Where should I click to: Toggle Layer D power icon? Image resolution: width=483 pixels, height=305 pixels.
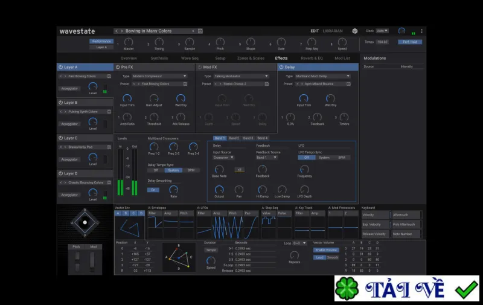click(61, 173)
